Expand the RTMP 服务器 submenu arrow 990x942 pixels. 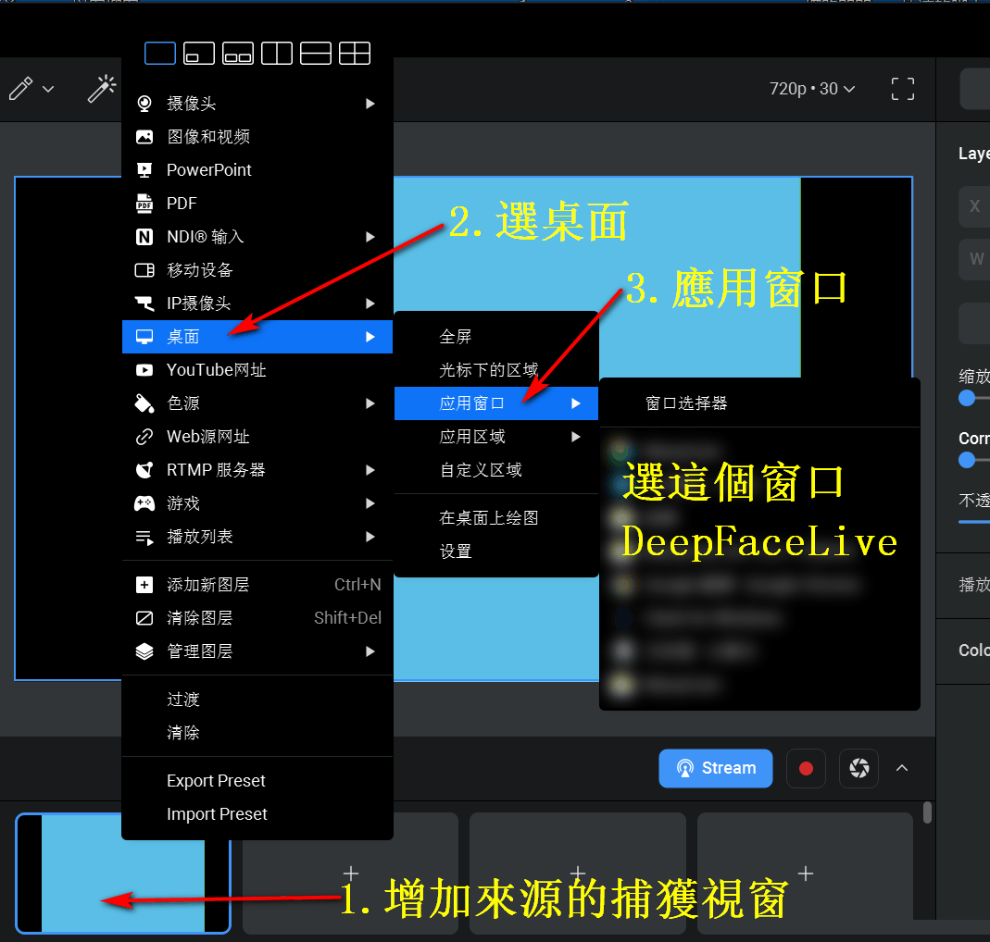[x=370, y=470]
